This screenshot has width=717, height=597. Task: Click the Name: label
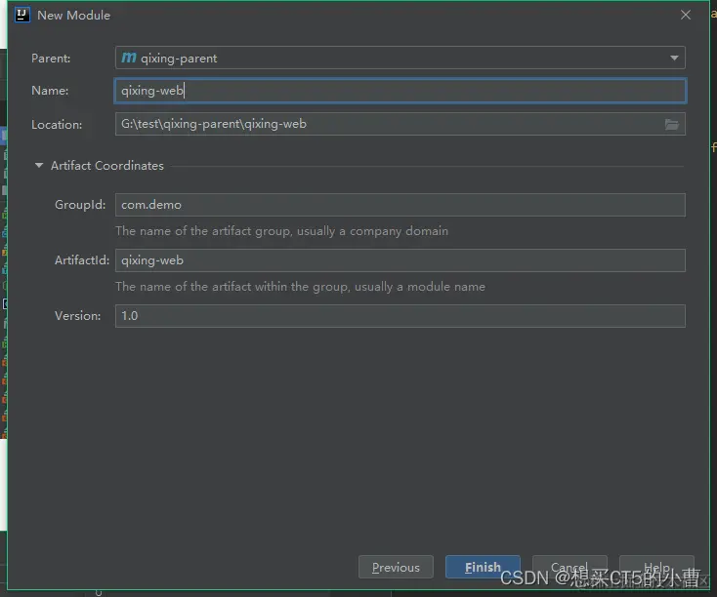50,91
